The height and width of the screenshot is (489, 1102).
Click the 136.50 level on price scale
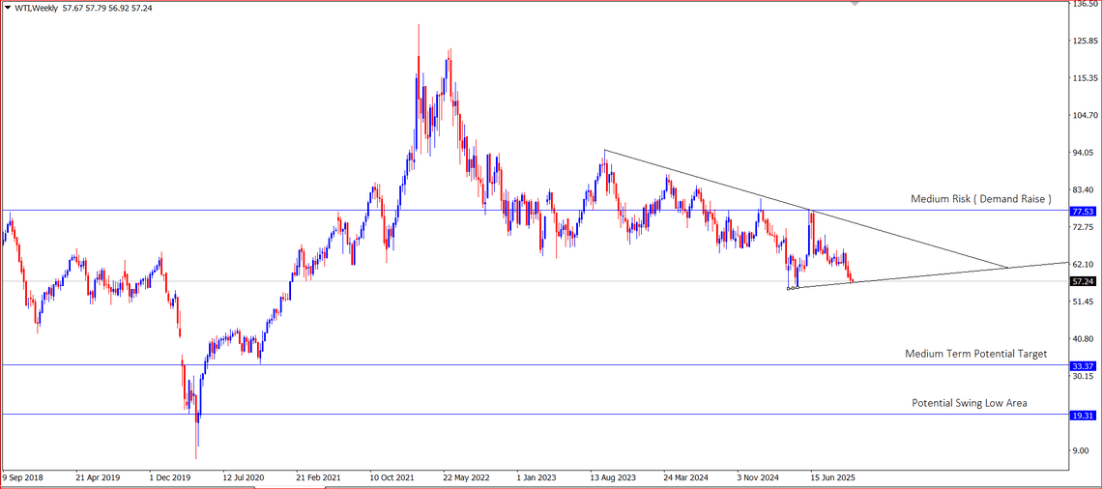1086,5
